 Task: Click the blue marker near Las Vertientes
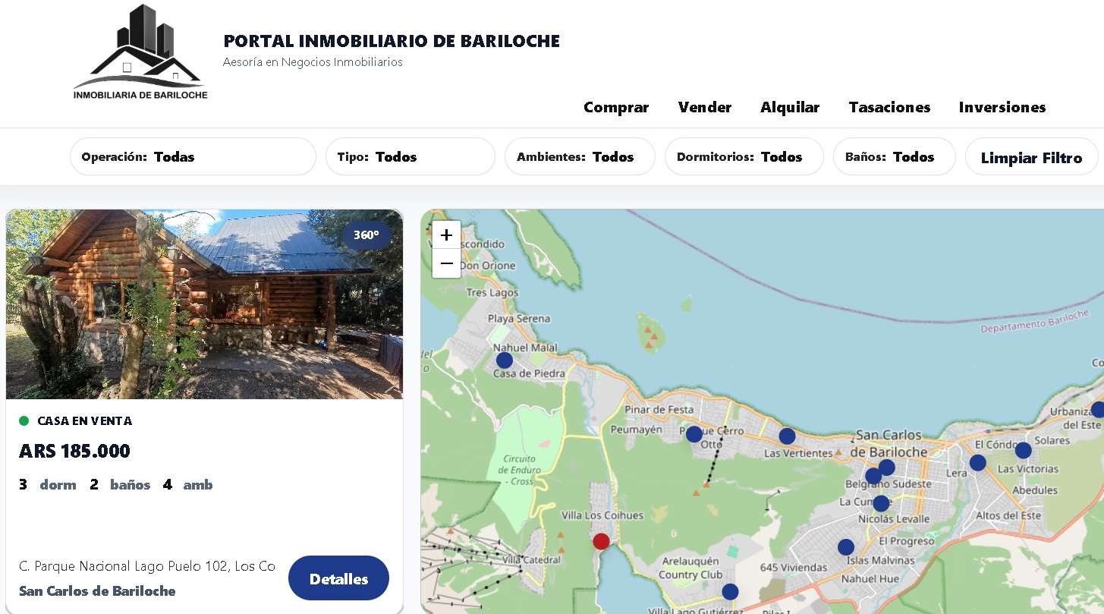[x=787, y=436]
